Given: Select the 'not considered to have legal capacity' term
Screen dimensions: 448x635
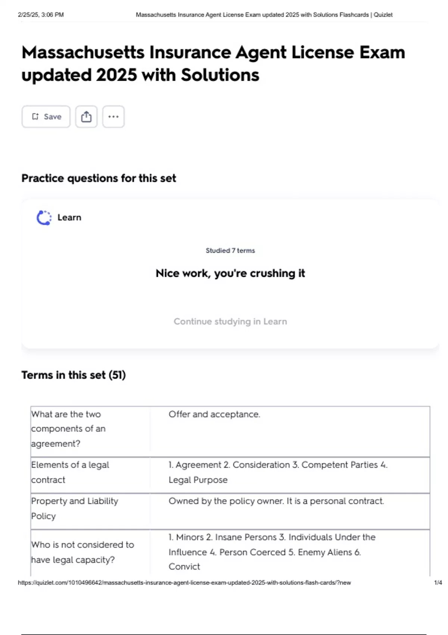Looking at the screenshot, I should [x=83, y=552].
